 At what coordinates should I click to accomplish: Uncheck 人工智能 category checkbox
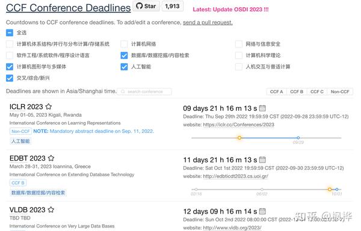click(124, 67)
